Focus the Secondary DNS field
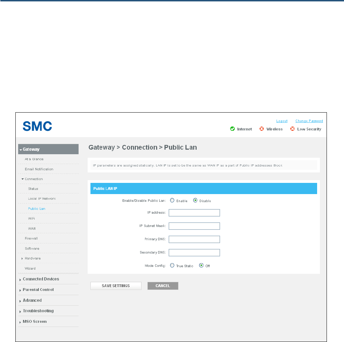 (195, 252)
